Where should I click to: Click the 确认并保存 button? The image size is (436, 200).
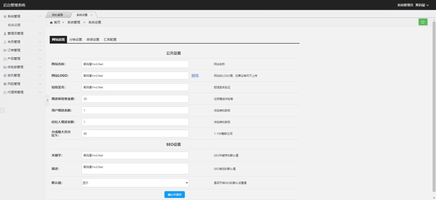coord(174,195)
